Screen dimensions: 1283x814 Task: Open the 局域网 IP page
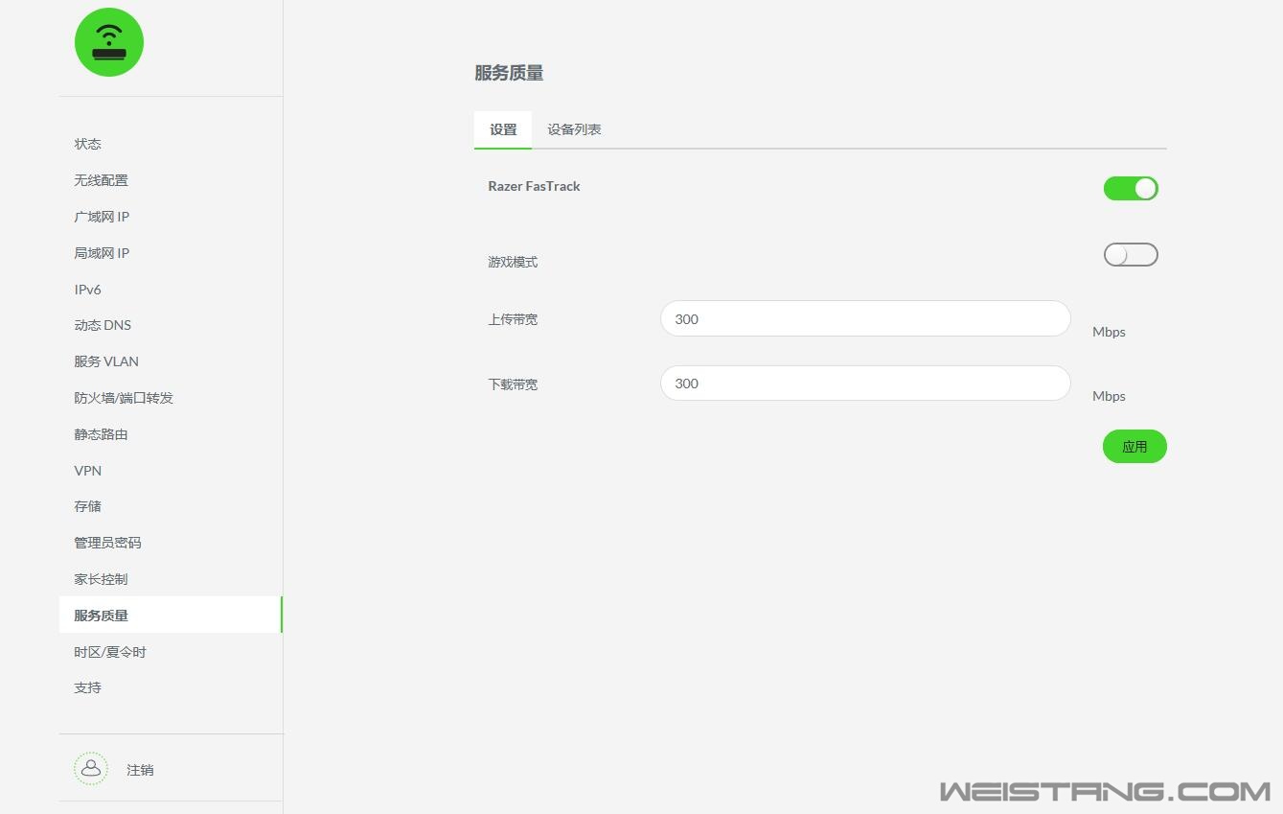click(x=102, y=253)
